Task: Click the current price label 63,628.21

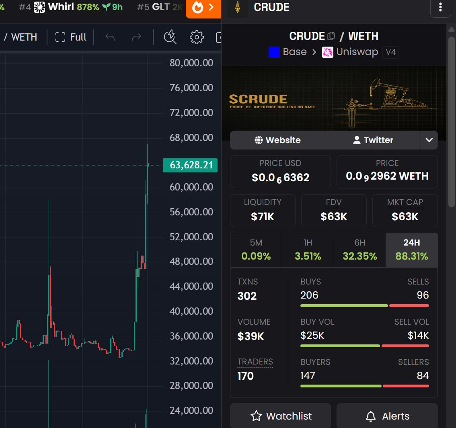Action: [x=191, y=165]
